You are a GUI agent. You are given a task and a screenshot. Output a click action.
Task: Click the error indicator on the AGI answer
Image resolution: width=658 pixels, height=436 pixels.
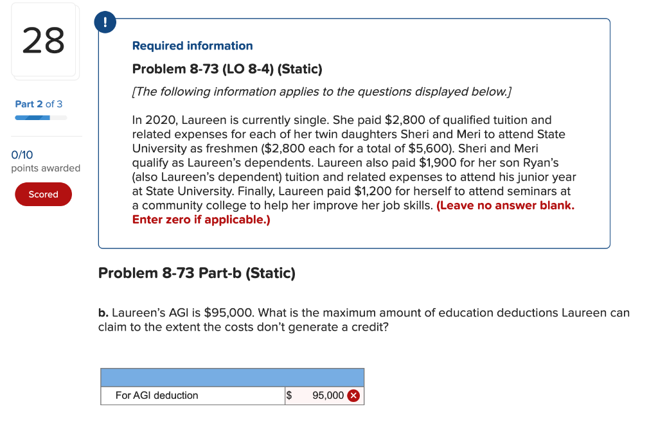click(353, 396)
